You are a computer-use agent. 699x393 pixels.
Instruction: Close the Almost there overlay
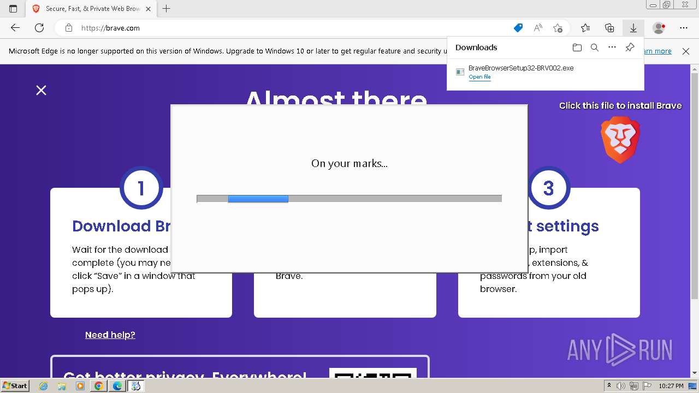tap(41, 91)
